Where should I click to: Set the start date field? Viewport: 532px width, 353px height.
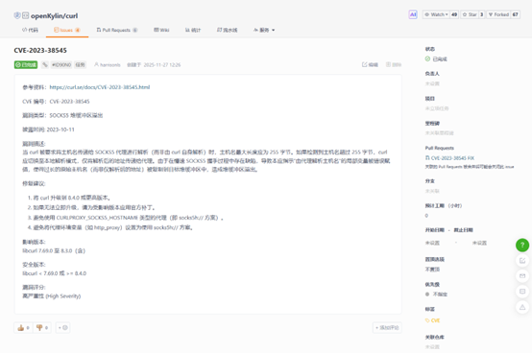432,243
